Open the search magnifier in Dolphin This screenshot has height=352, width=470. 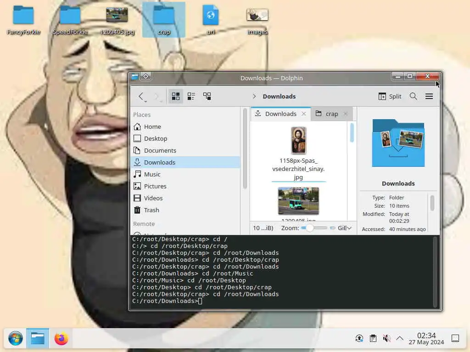(x=414, y=96)
